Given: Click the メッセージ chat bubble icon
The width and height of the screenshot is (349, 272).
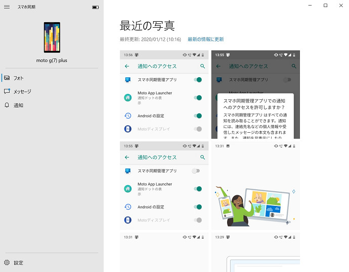Looking at the screenshot, I should pyautogui.click(x=7, y=91).
